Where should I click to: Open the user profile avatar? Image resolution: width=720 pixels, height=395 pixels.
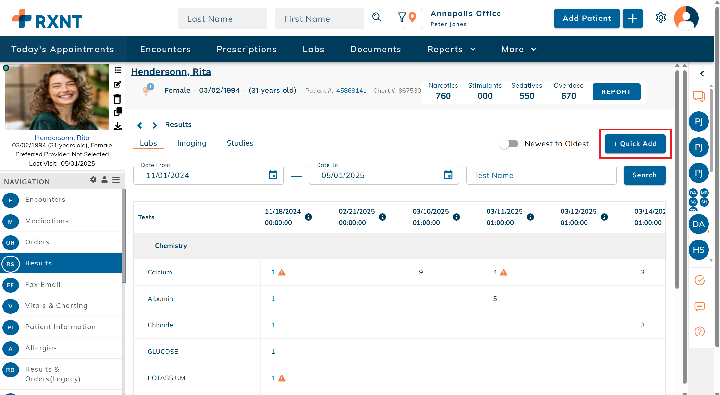tap(686, 18)
